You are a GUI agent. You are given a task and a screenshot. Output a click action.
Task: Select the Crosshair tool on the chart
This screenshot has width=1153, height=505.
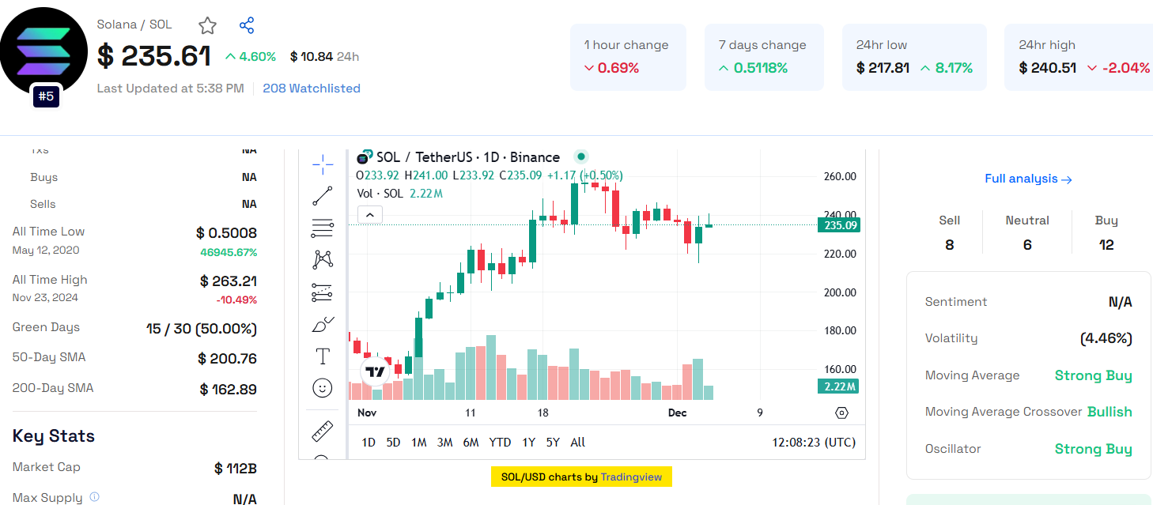(322, 164)
